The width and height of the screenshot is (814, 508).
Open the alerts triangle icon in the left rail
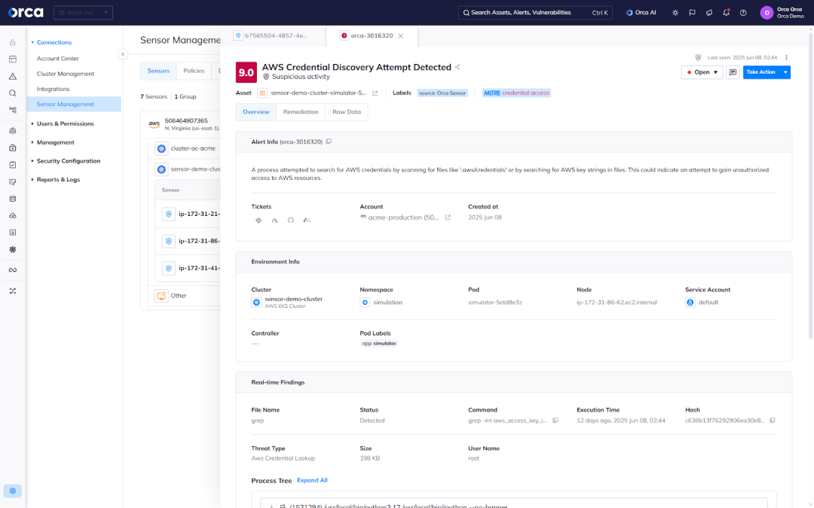tap(13, 76)
